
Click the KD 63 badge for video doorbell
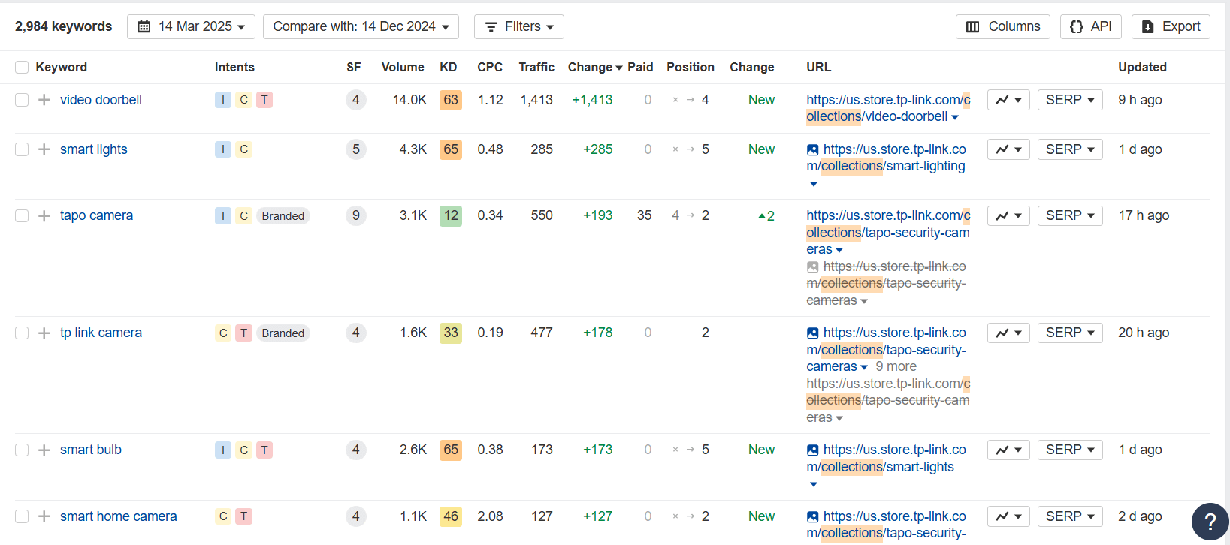click(451, 100)
